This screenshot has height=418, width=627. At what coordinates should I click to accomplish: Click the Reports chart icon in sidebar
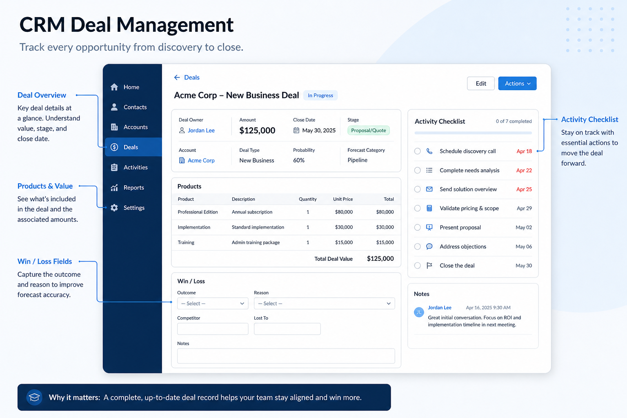114,187
